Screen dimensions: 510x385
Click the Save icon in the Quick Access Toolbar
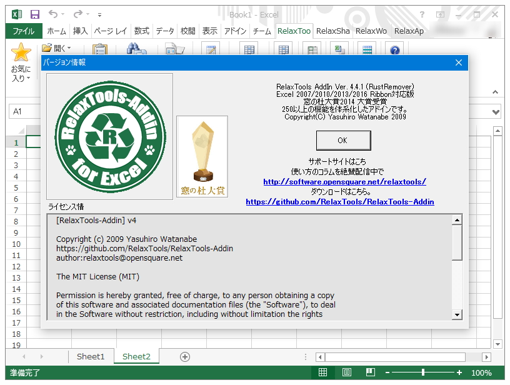(x=34, y=14)
